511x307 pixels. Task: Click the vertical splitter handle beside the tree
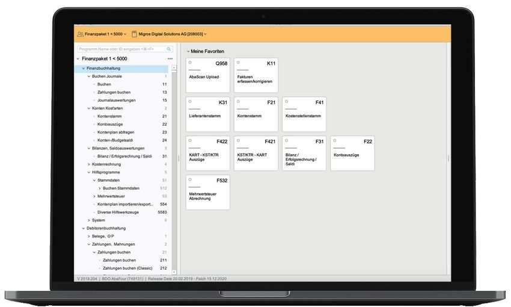coord(179,158)
